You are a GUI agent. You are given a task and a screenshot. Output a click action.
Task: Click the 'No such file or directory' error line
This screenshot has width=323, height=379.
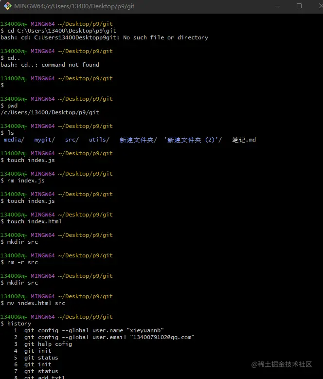tap(105, 37)
